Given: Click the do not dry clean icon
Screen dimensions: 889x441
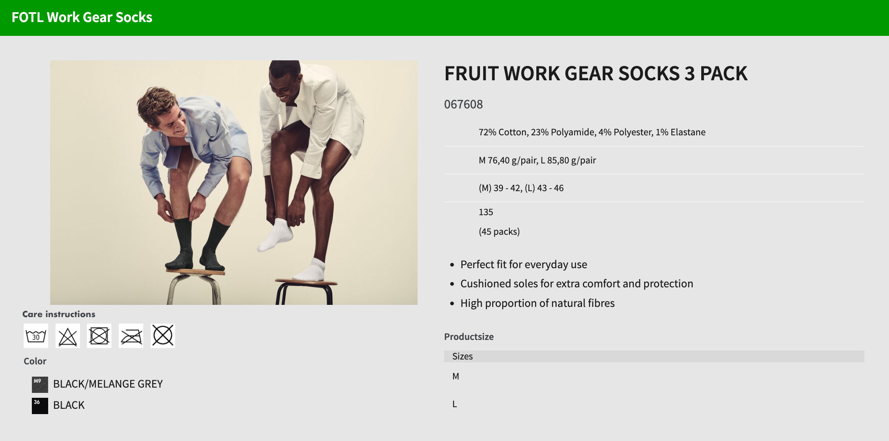Looking at the screenshot, I should 163,336.
